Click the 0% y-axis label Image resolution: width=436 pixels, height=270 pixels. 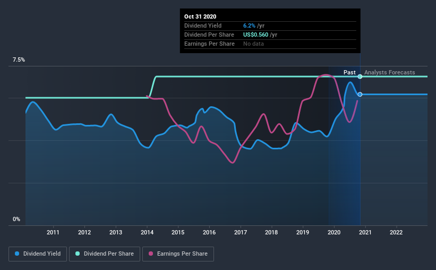[16, 220]
